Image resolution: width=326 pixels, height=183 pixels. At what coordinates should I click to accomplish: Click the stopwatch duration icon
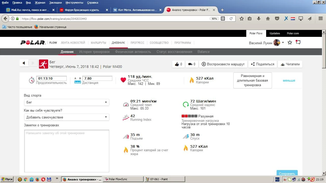pos(32,80)
